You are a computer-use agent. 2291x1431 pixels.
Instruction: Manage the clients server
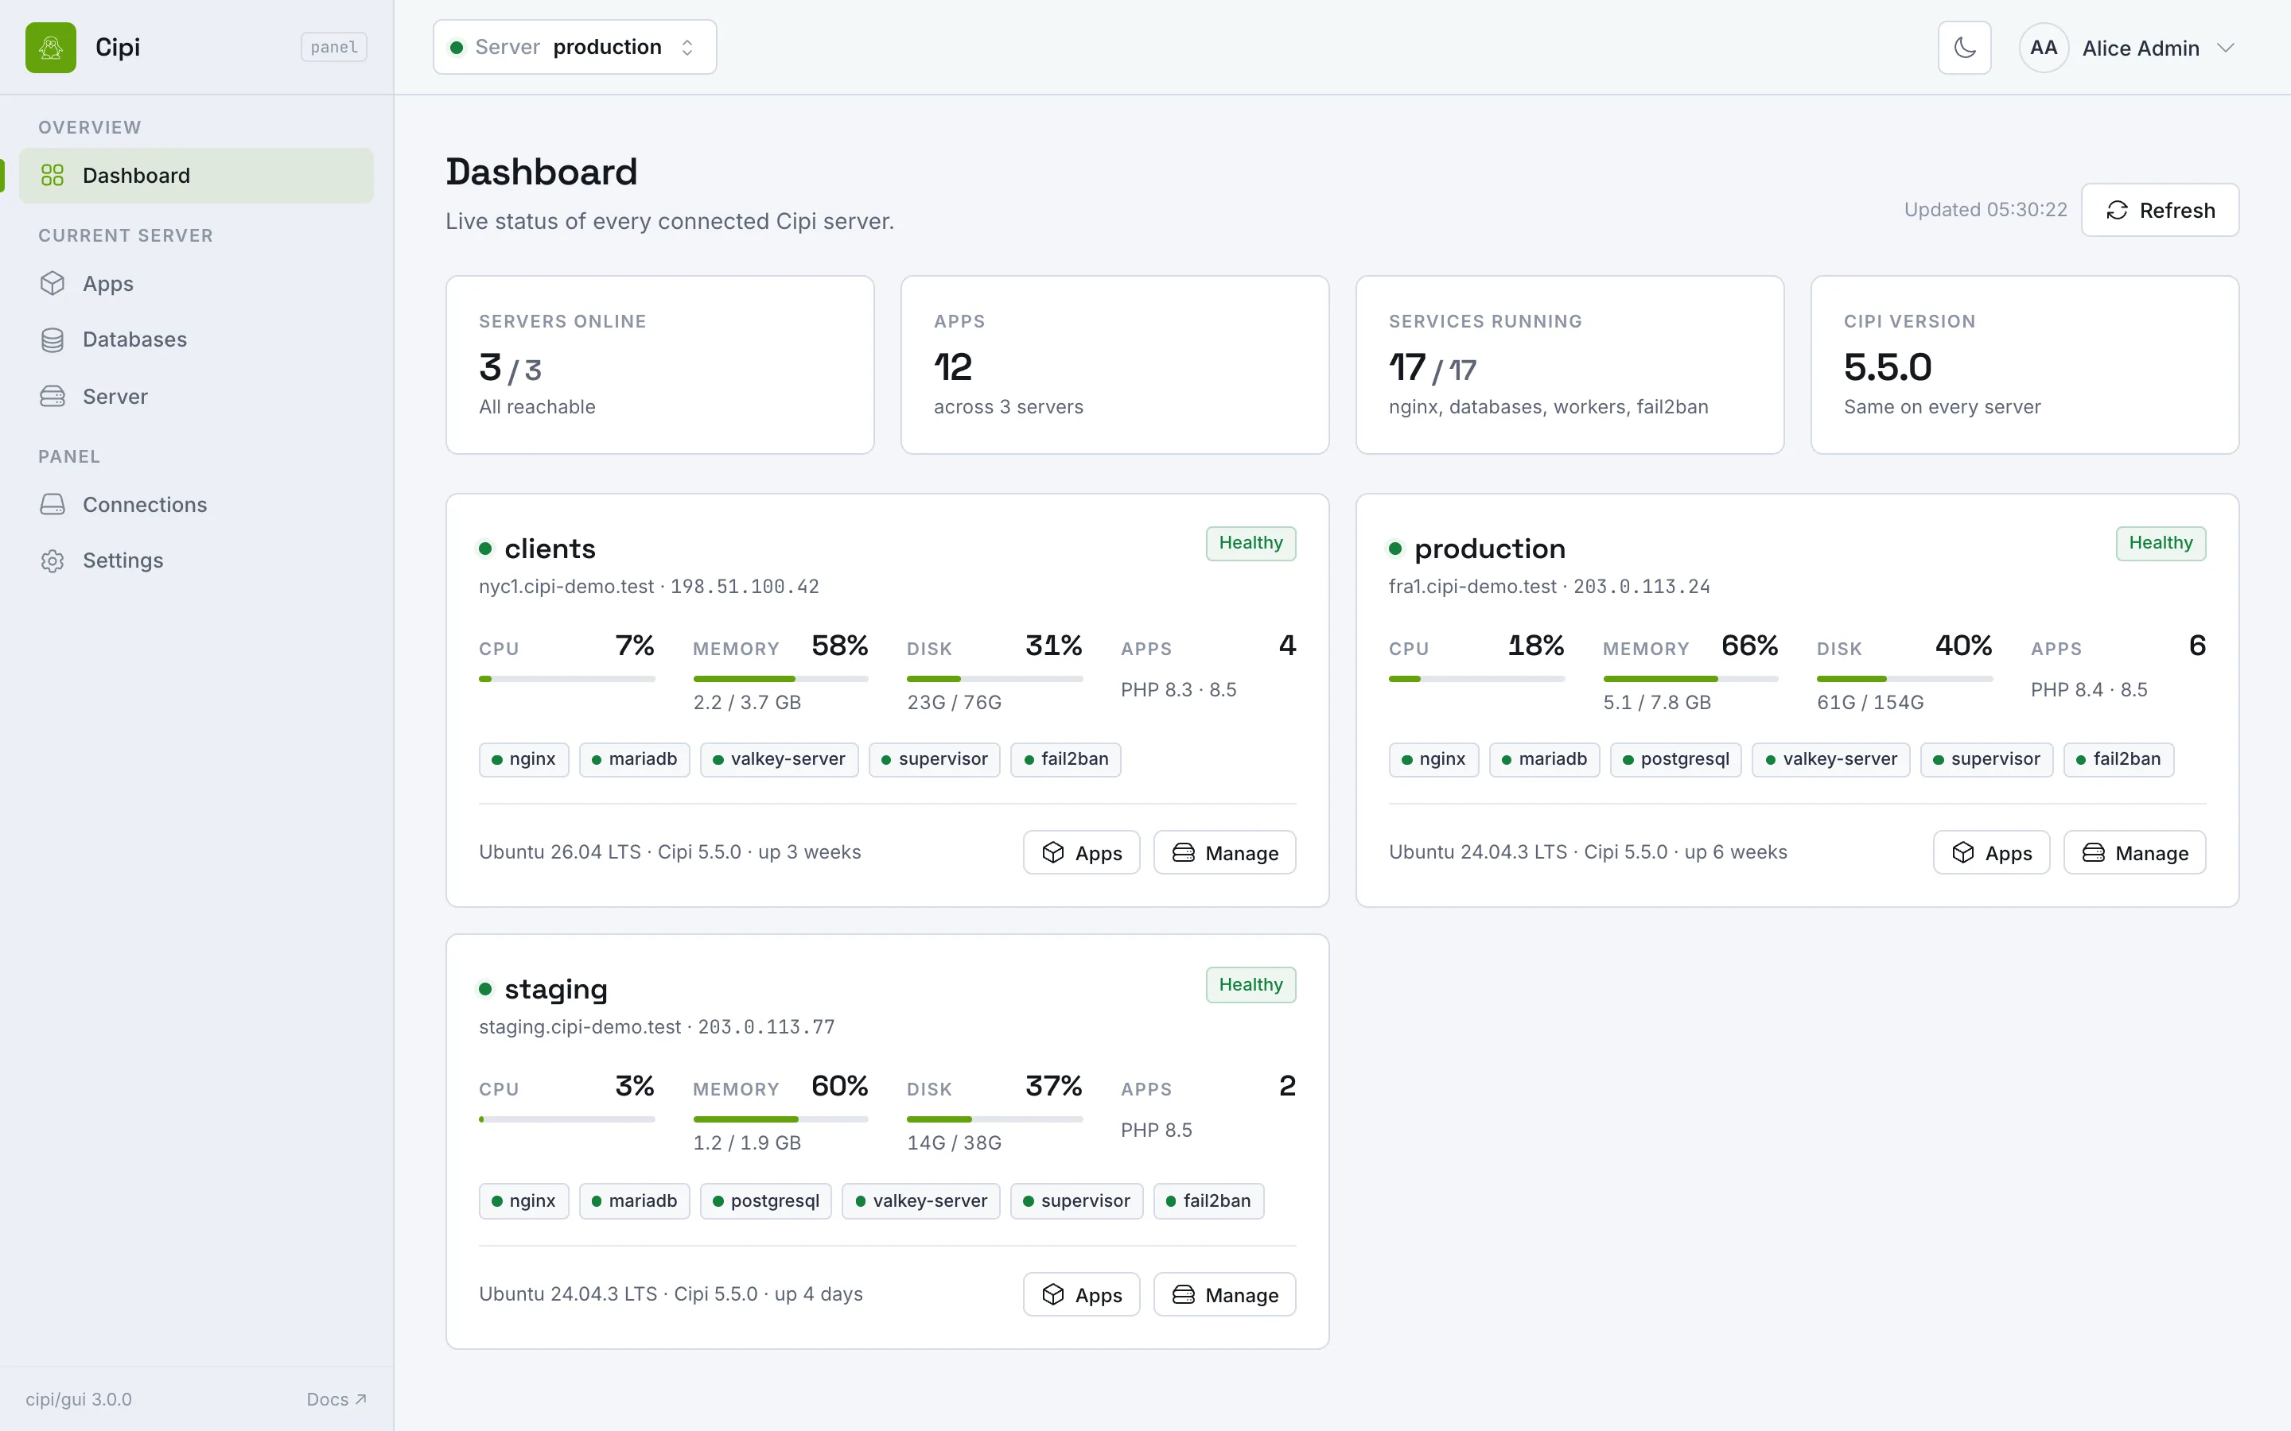(x=1224, y=853)
